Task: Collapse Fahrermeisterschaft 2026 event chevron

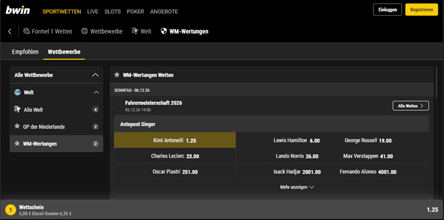Action: pos(118,105)
